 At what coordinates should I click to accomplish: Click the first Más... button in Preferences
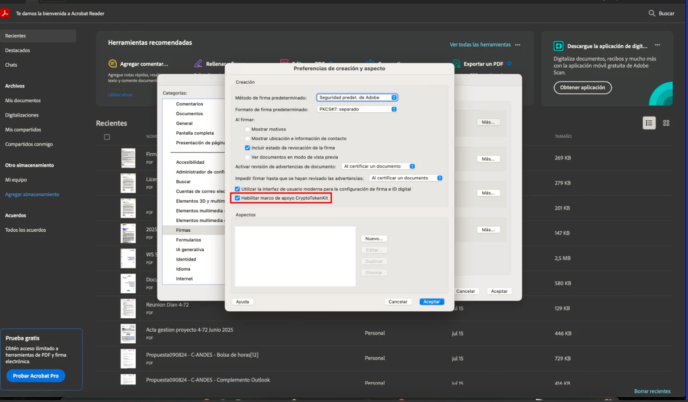pos(488,122)
